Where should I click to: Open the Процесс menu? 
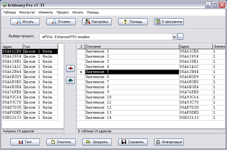pos(63,13)
